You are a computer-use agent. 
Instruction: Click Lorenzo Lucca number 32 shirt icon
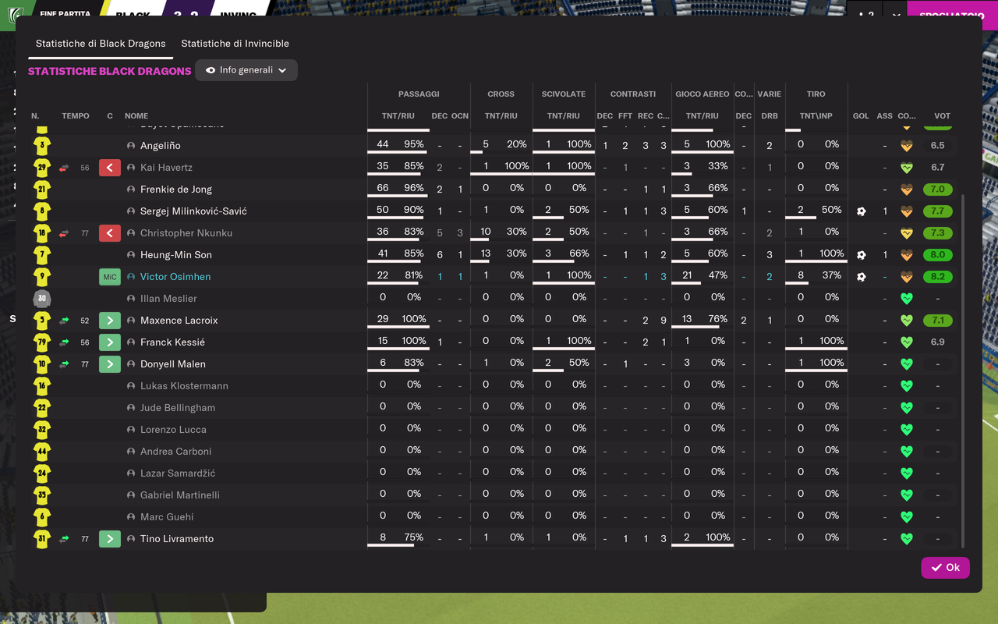click(42, 430)
